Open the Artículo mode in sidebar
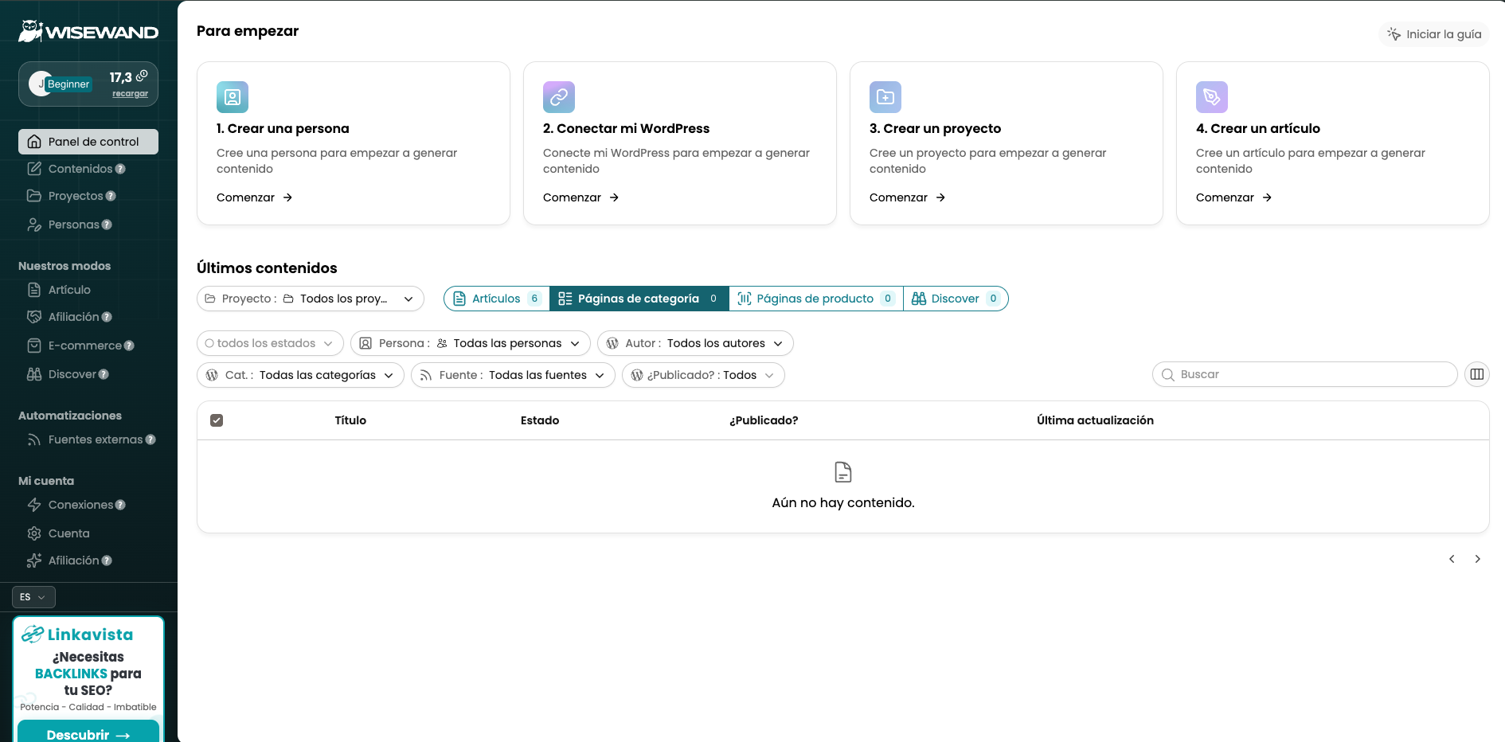Screen dimensions: 1505x742 pyautogui.click(x=69, y=290)
